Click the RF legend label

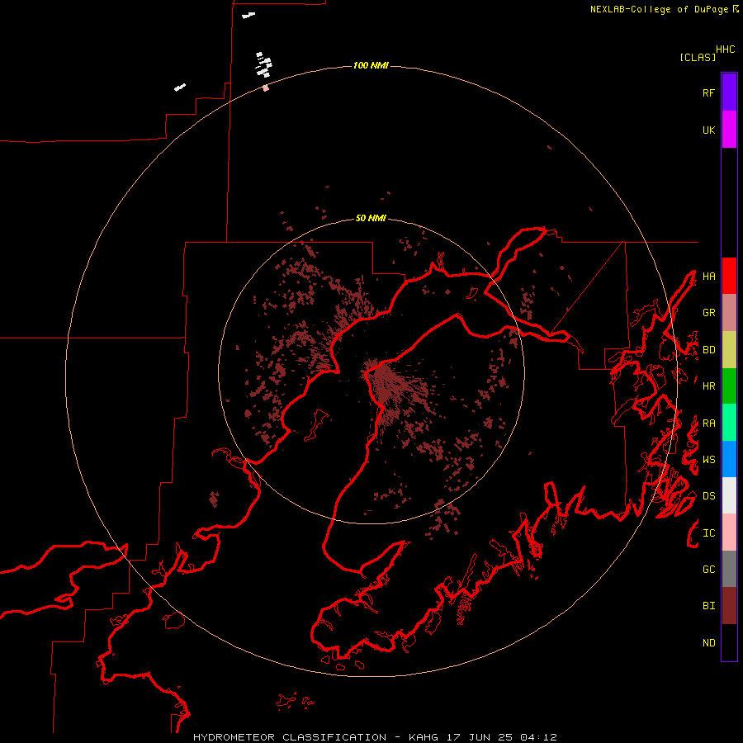(x=708, y=92)
